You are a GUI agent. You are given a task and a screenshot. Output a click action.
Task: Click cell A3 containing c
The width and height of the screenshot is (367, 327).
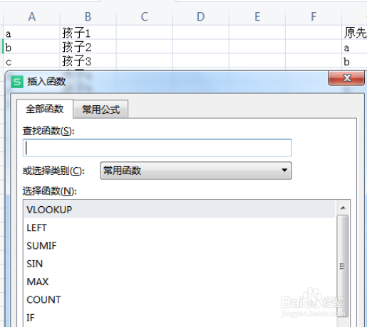[x=31, y=60]
